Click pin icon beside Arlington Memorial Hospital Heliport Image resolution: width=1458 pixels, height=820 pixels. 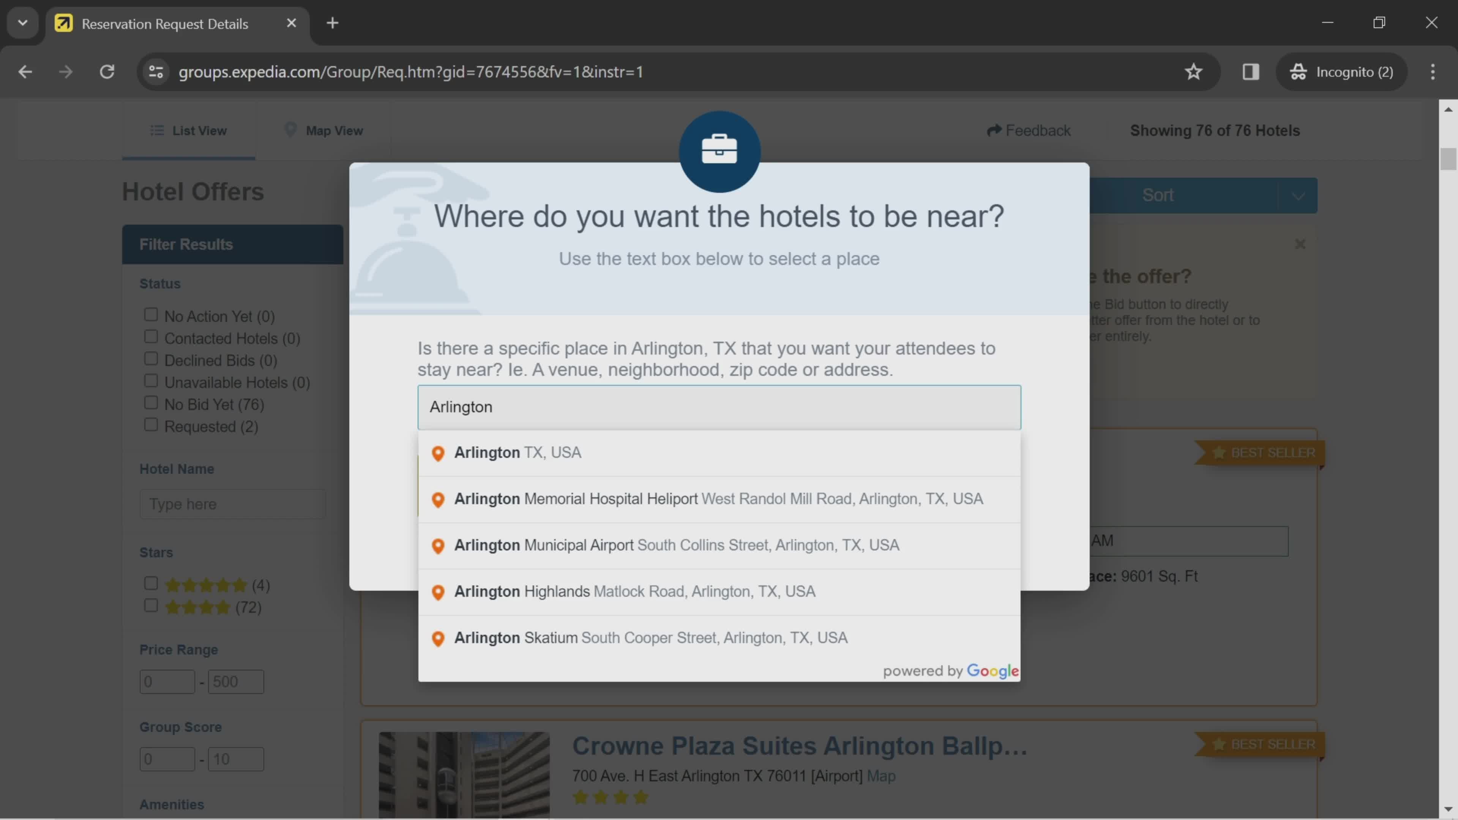pos(437,500)
